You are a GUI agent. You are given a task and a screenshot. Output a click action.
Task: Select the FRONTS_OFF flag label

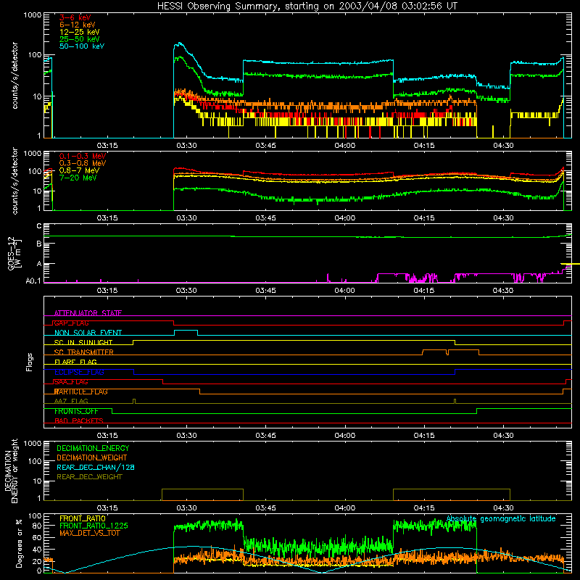(x=76, y=411)
